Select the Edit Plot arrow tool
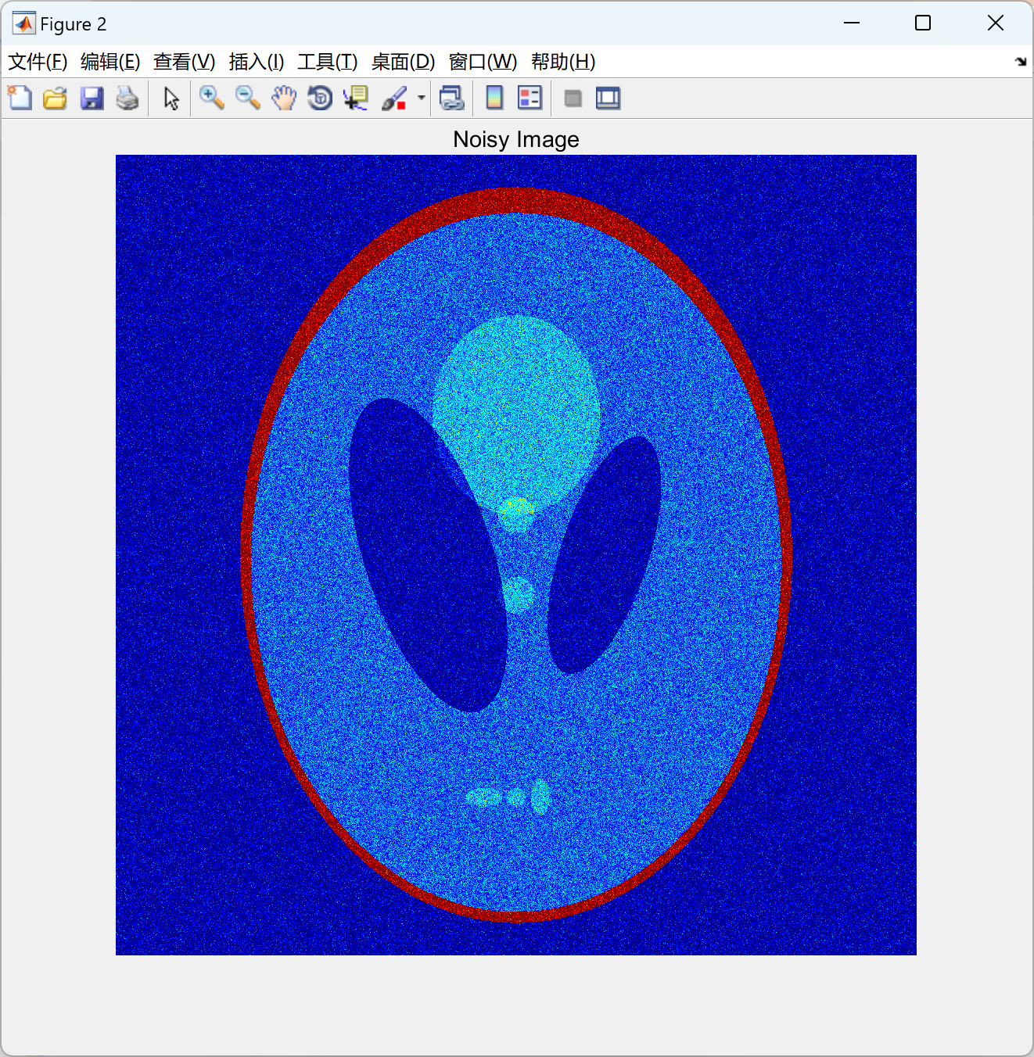The height and width of the screenshot is (1057, 1034). pyautogui.click(x=171, y=99)
